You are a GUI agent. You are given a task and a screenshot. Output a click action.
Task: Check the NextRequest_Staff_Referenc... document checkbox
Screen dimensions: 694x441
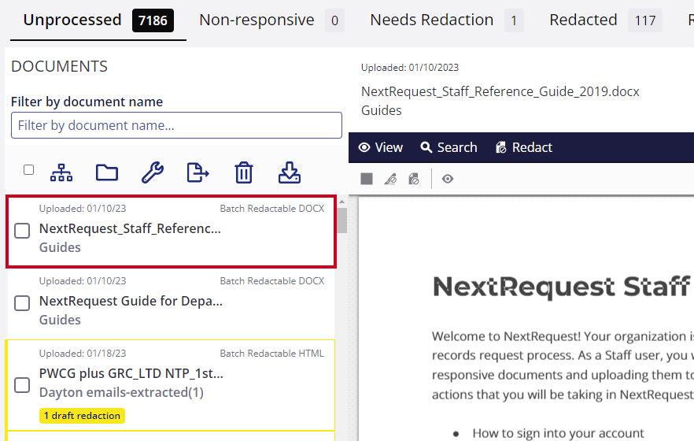[22, 231]
